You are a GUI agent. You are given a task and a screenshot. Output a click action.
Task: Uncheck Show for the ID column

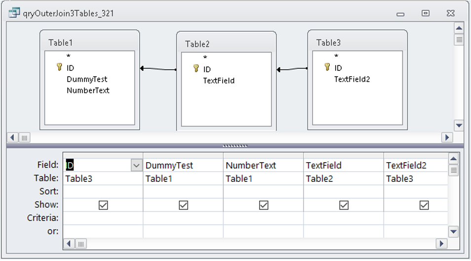pos(103,205)
